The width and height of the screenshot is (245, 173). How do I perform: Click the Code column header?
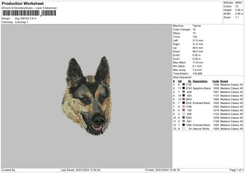coord(216,81)
